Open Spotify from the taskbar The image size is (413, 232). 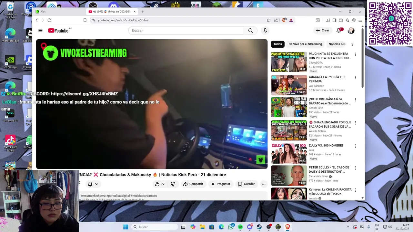point(240,227)
